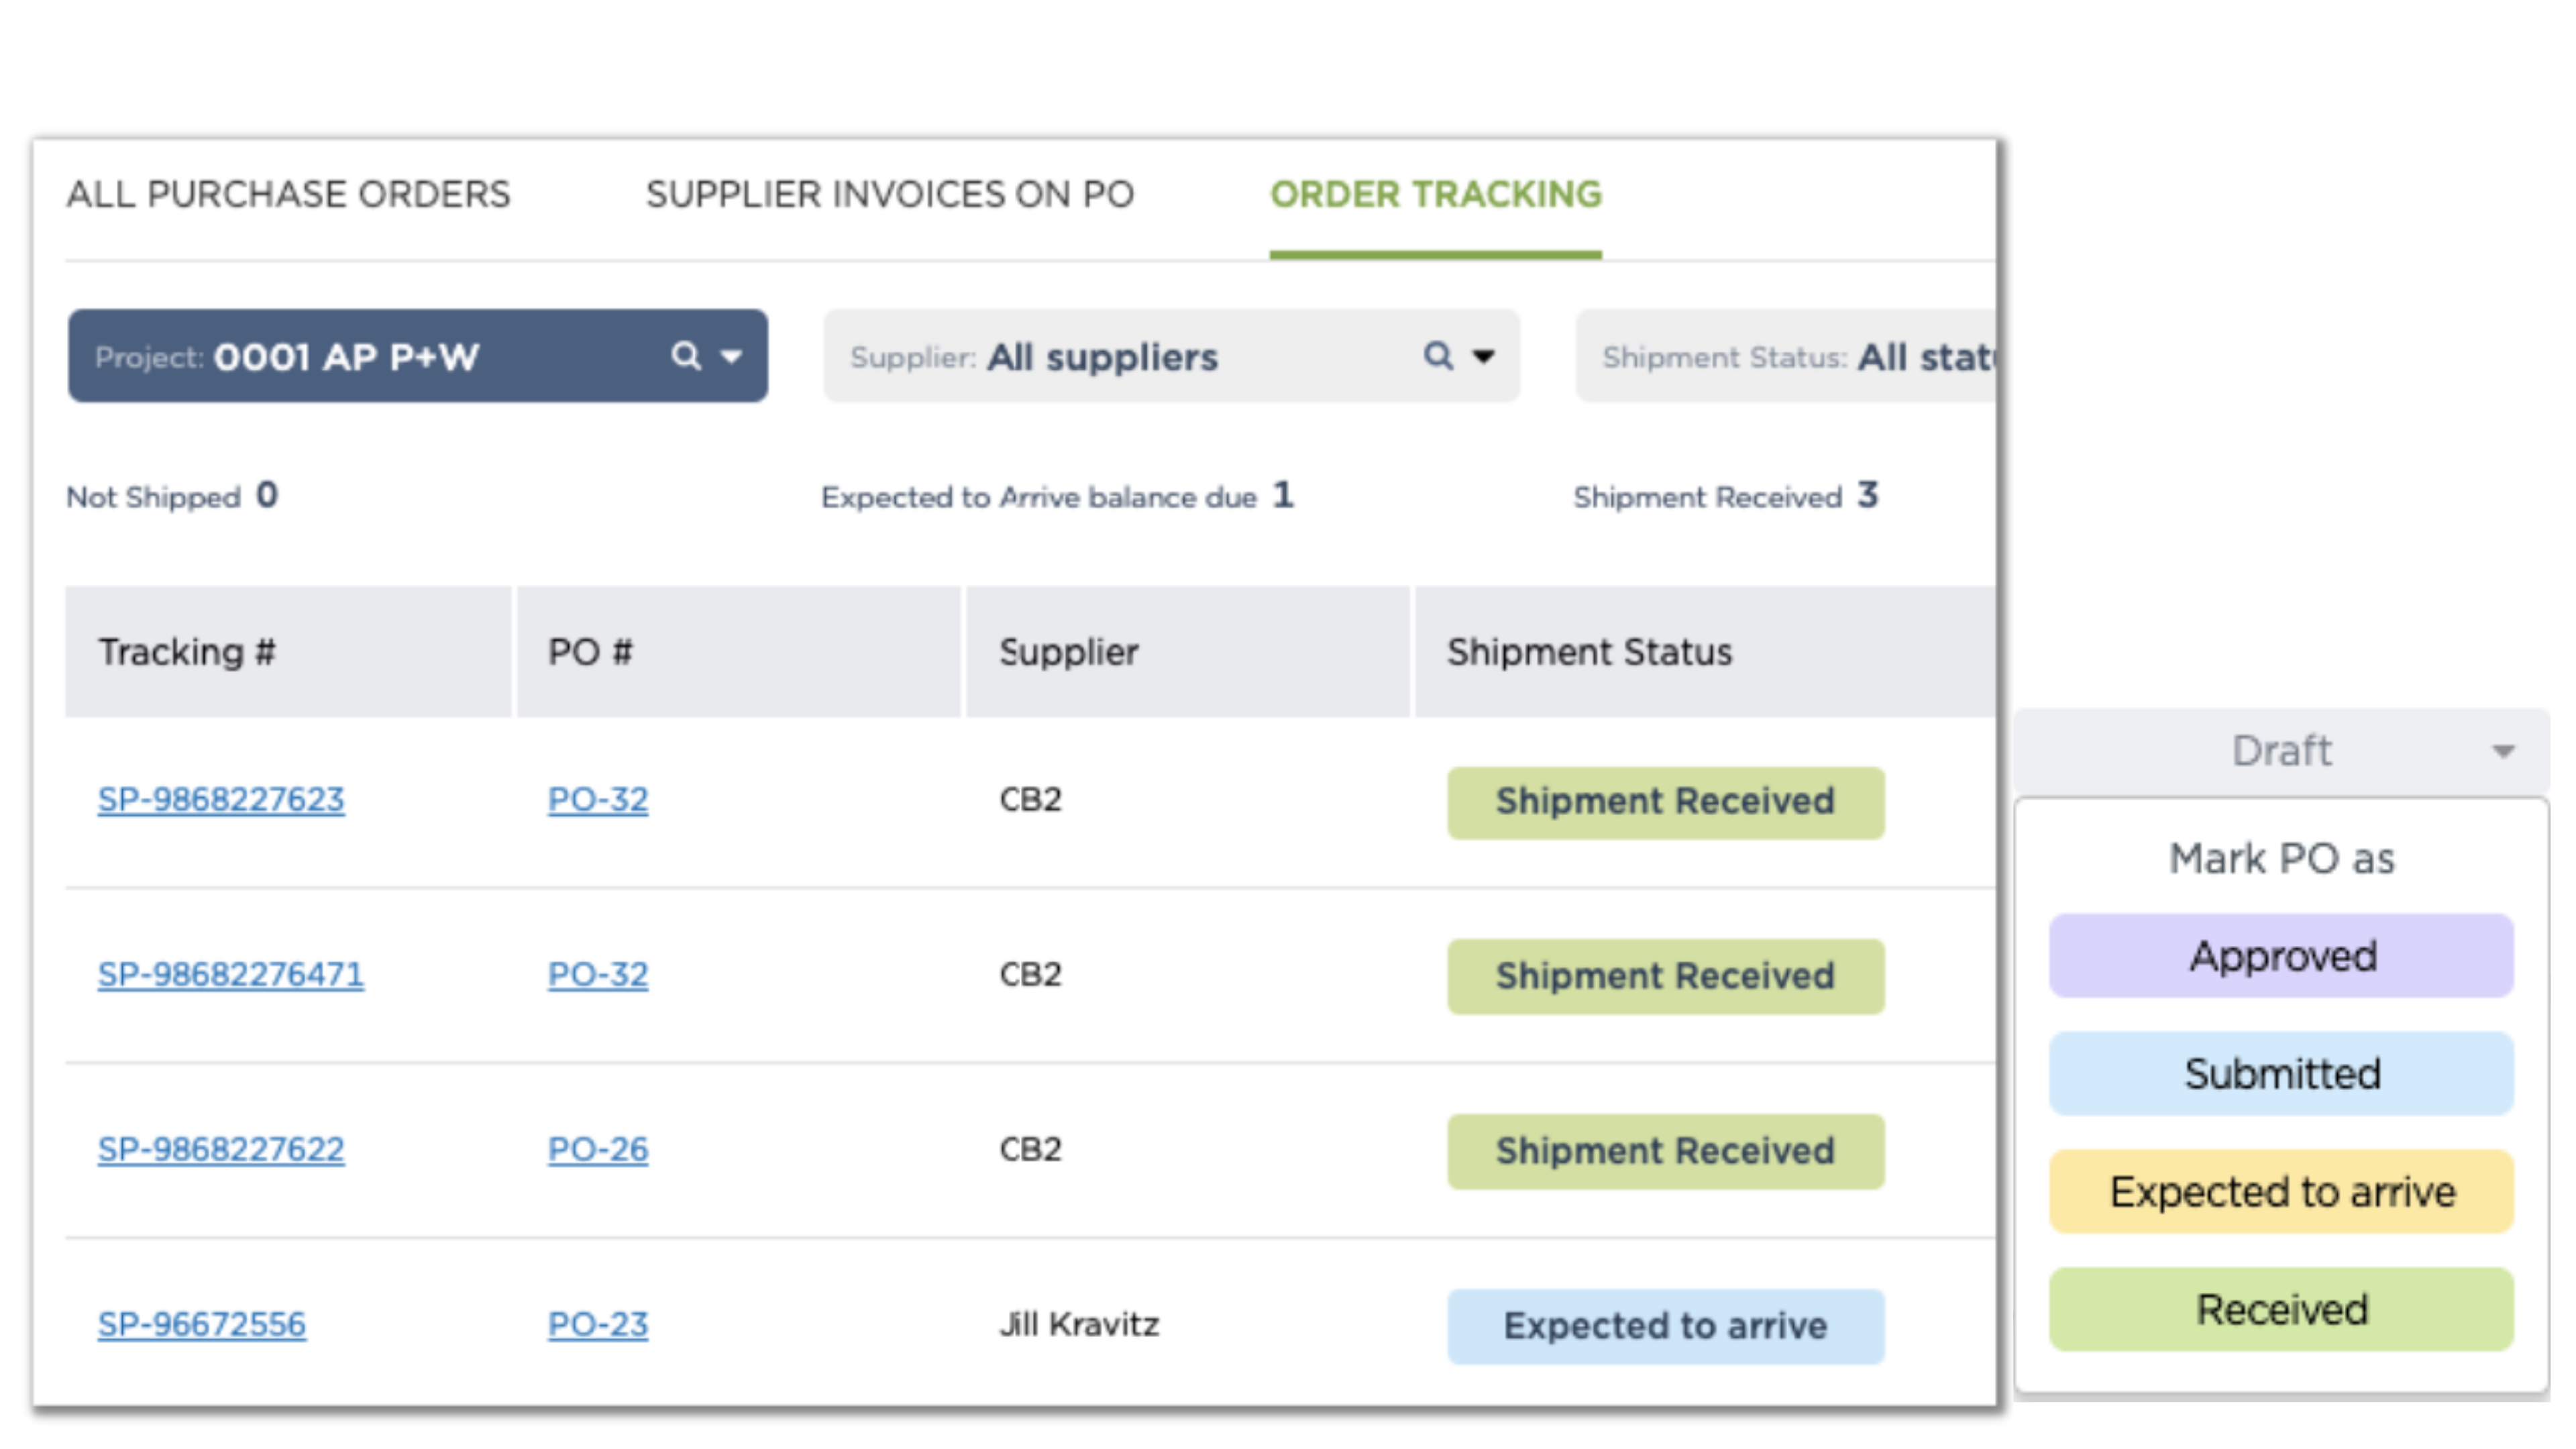This screenshot has width=2576, height=1449.
Task: Open the Shipment Status filter dropdown
Action: coord(1786,356)
